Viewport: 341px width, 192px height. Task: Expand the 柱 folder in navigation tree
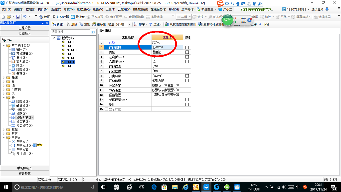pos(4,81)
